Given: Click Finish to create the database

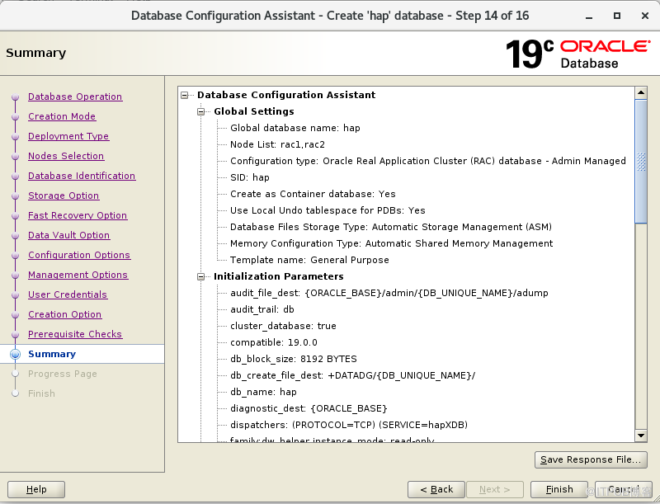Looking at the screenshot, I should tap(559, 489).
